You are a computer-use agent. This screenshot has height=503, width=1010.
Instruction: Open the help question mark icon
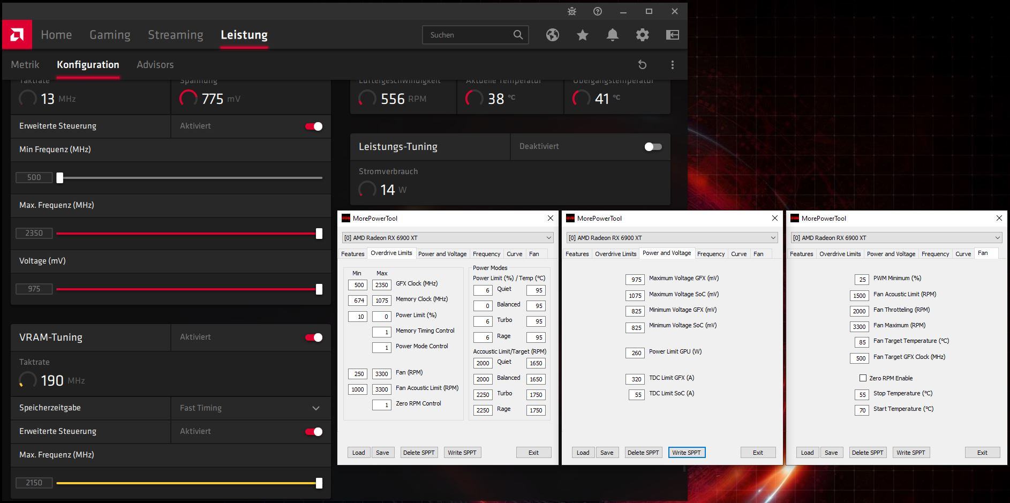[x=598, y=11]
